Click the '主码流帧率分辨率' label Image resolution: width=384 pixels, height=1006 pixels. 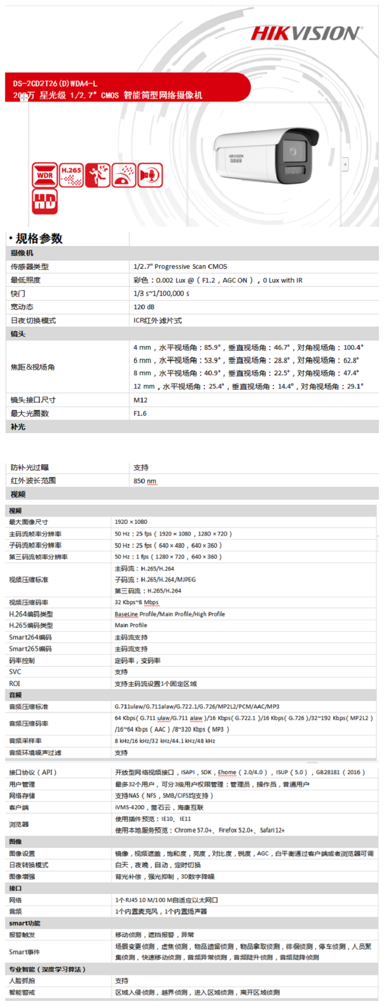(x=35, y=533)
